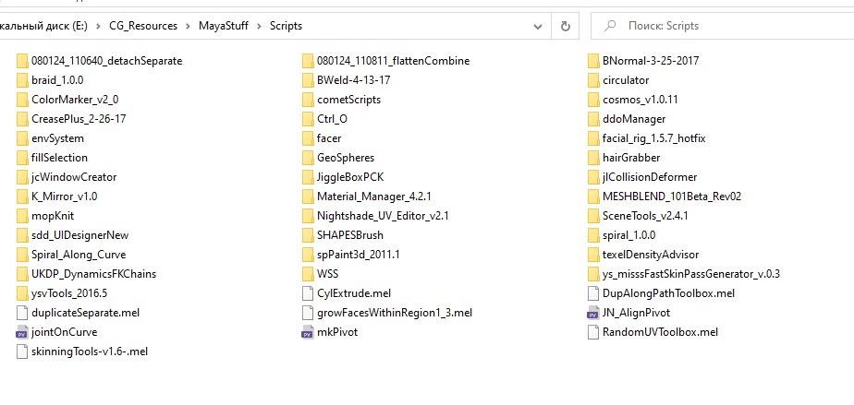Select CreasePlus_2-26-17 folder icon
Screen dimensions: 854x405
pyautogui.click(x=22, y=119)
